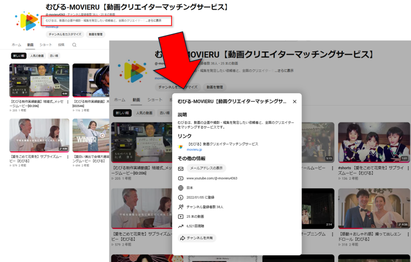Click 【むびる】動画クリエイターマッチングサービス link title
411x262 pixels.
click(x=223, y=144)
